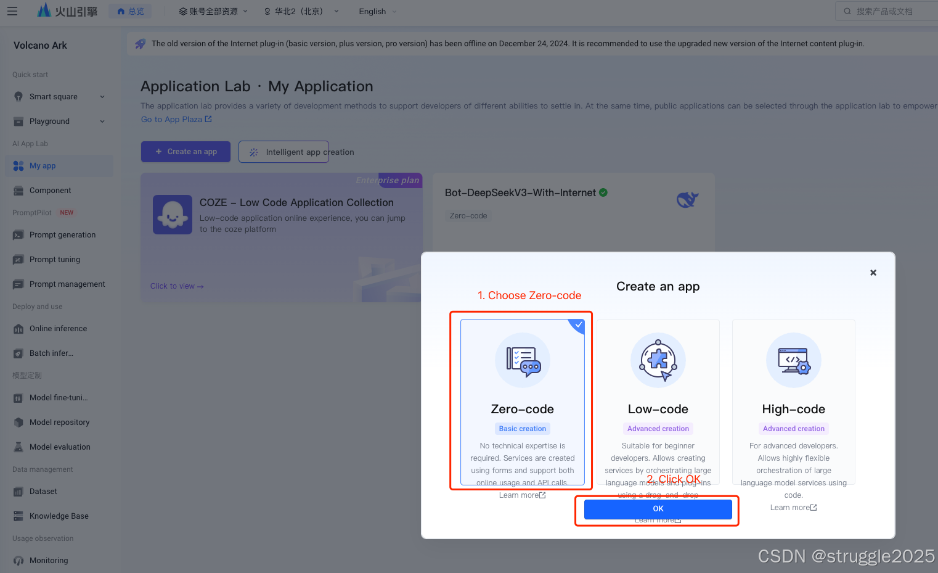Open Prompt tuning page

[x=59, y=260]
